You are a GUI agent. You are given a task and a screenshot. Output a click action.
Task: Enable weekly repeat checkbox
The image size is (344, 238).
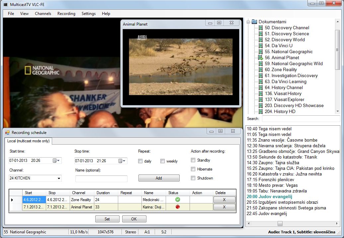[163, 161]
